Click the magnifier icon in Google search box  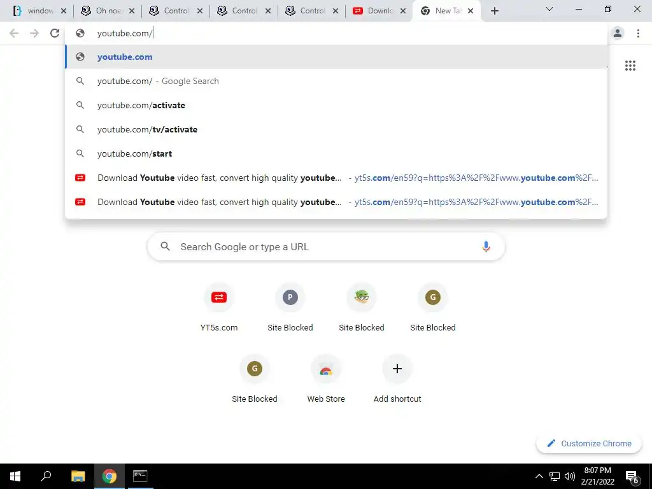[x=165, y=246]
